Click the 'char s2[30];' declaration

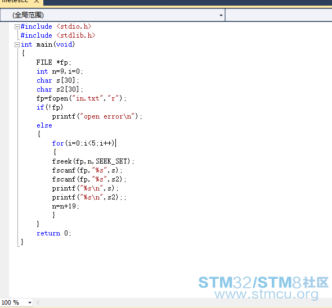60,89
